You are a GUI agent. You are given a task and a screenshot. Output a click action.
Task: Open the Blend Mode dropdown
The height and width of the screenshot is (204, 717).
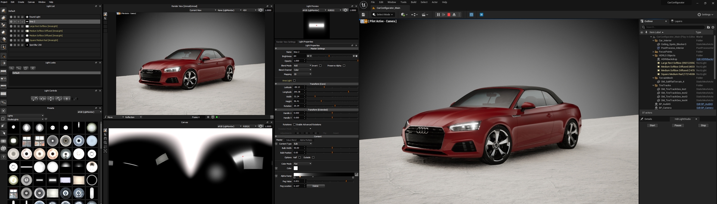click(302, 66)
